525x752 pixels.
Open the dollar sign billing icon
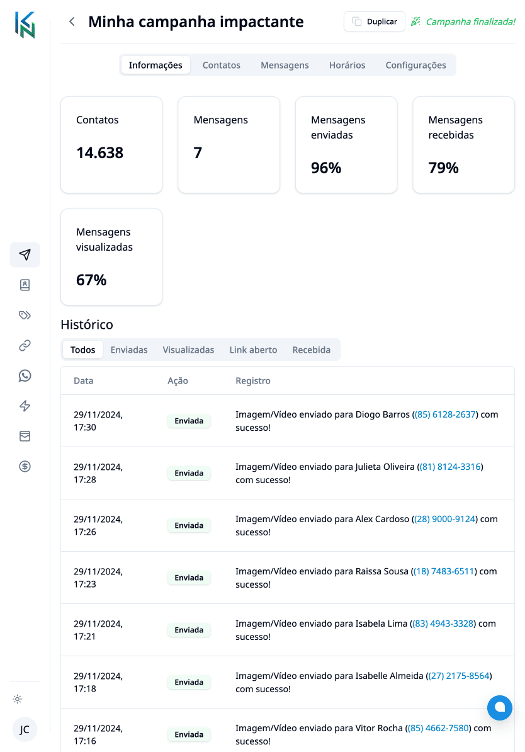click(25, 466)
